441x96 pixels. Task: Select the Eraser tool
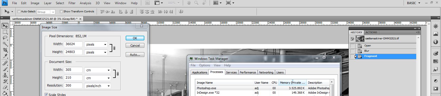[5, 87]
